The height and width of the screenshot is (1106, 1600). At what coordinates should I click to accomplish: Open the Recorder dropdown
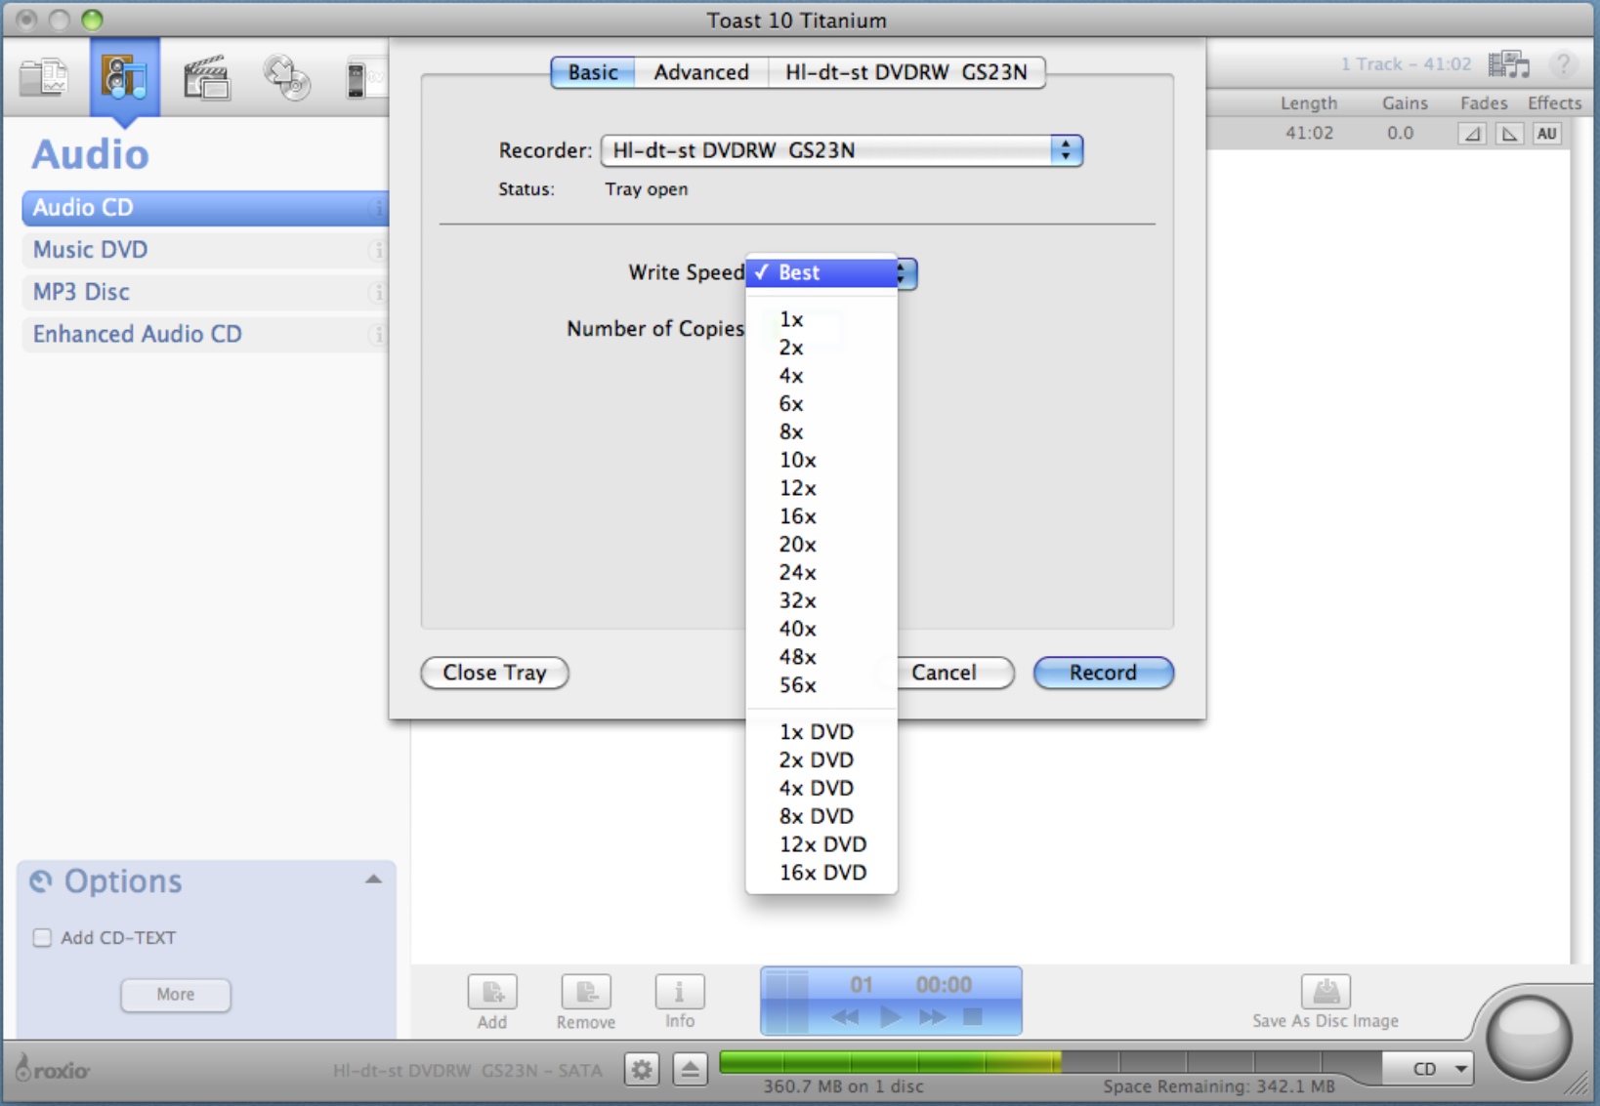point(841,150)
